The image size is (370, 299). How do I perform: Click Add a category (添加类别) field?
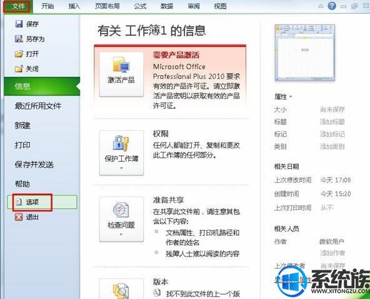332,146
